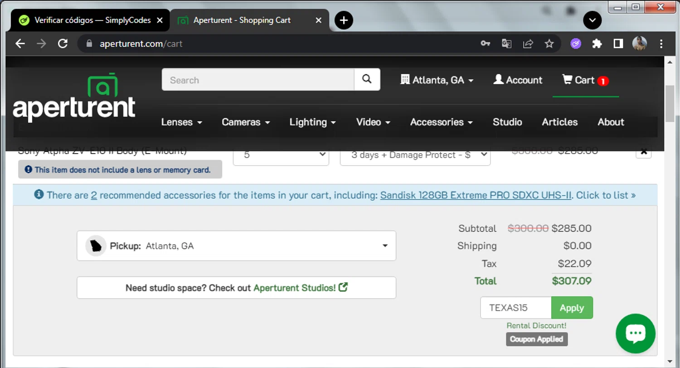Screen dimensions: 680x368
Task: Minimize the browser window
Action: (x=617, y=7)
